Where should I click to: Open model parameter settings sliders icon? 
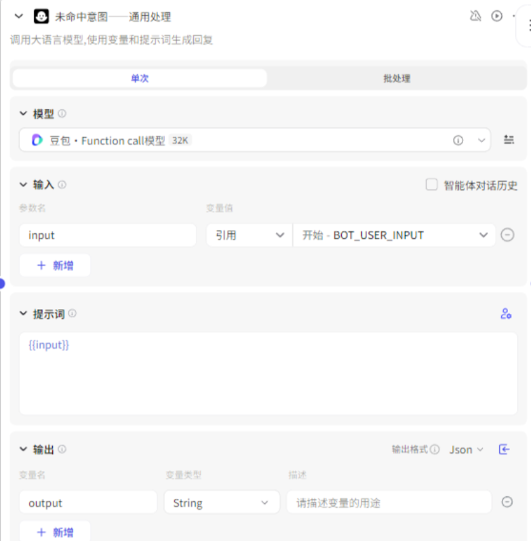pyautogui.click(x=509, y=140)
